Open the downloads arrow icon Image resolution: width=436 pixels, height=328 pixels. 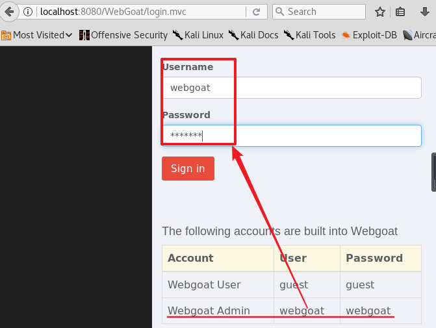(424, 12)
